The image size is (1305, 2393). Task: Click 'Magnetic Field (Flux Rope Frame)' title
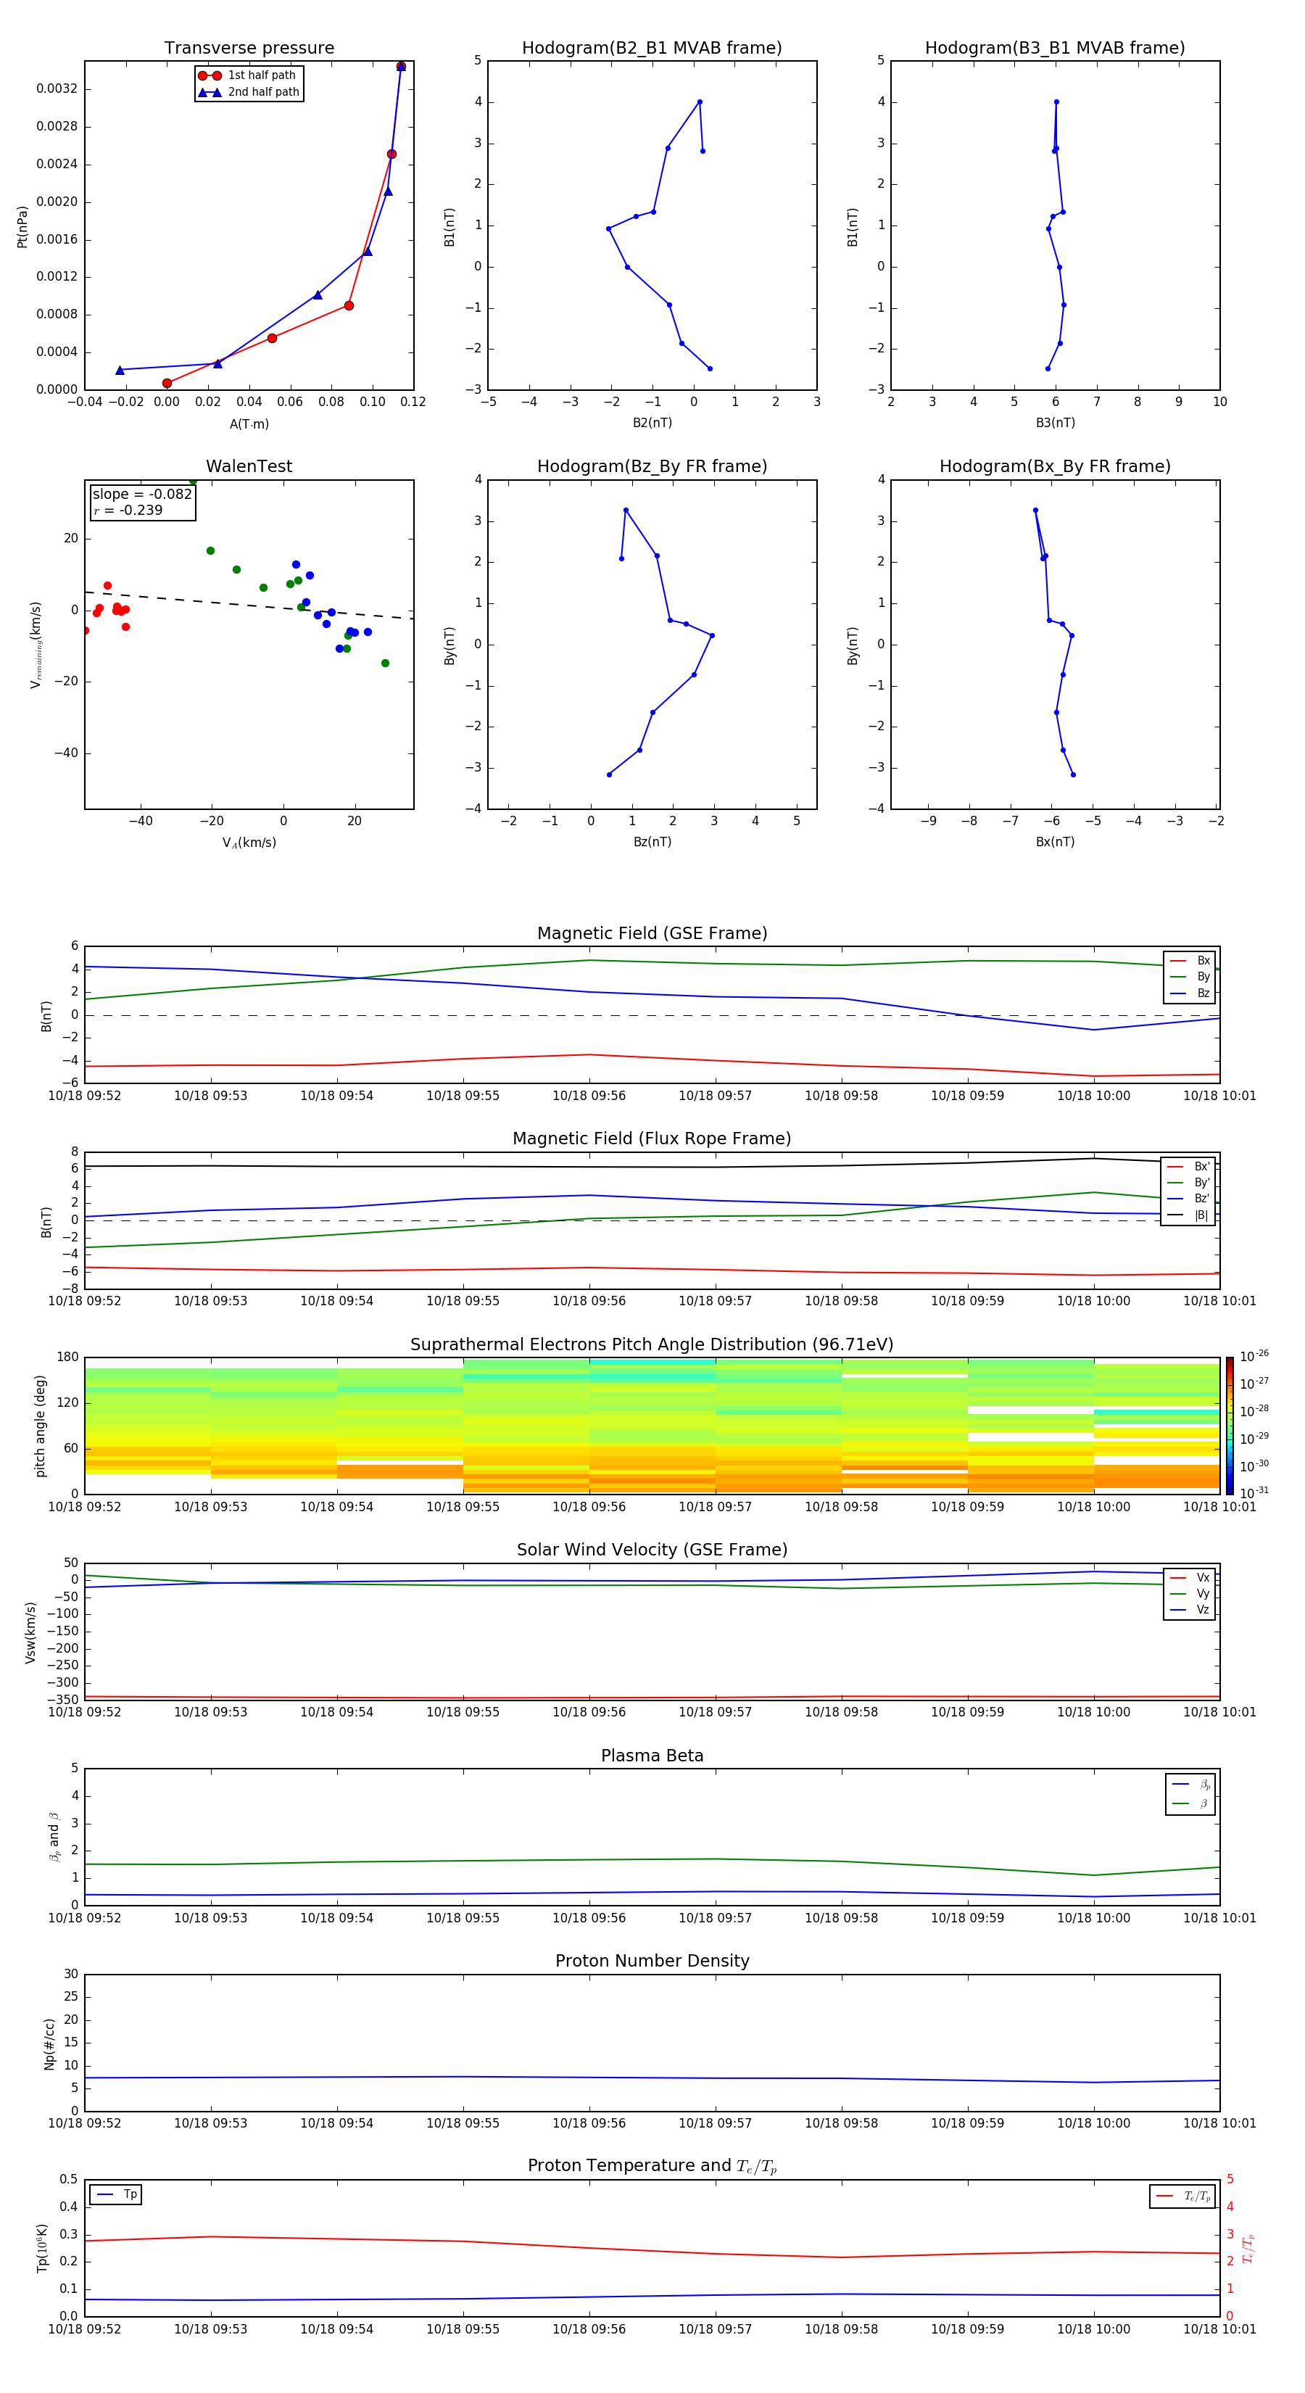coord(652,1139)
